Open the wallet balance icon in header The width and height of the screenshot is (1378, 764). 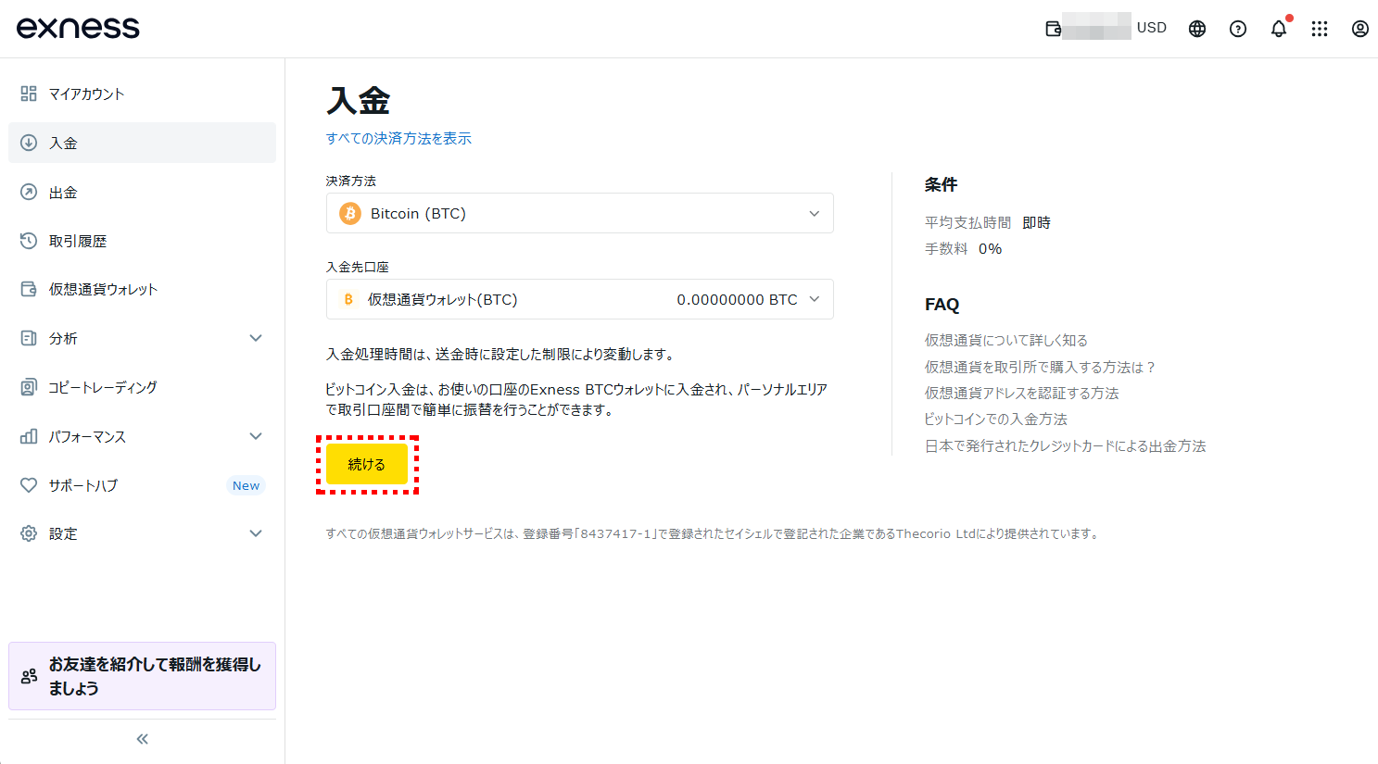(x=1054, y=29)
